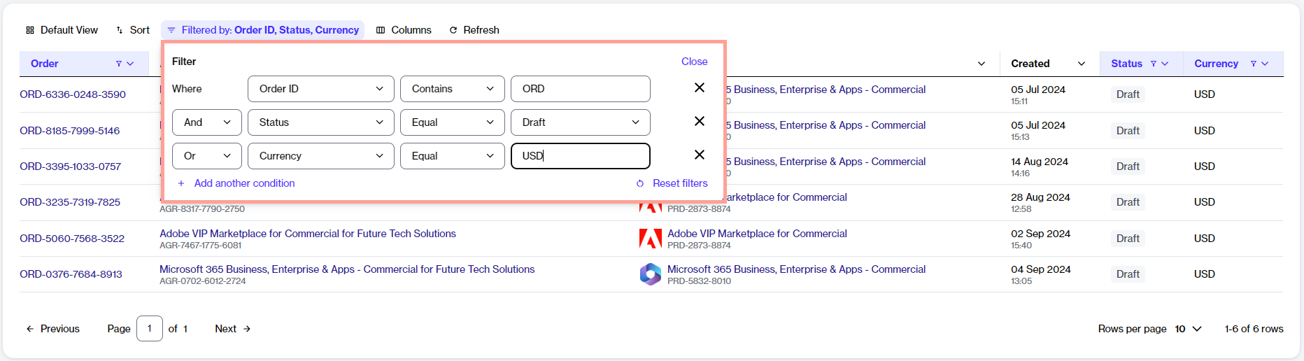Click the Sort toolbar option
The height and width of the screenshot is (361, 1304).
point(133,30)
